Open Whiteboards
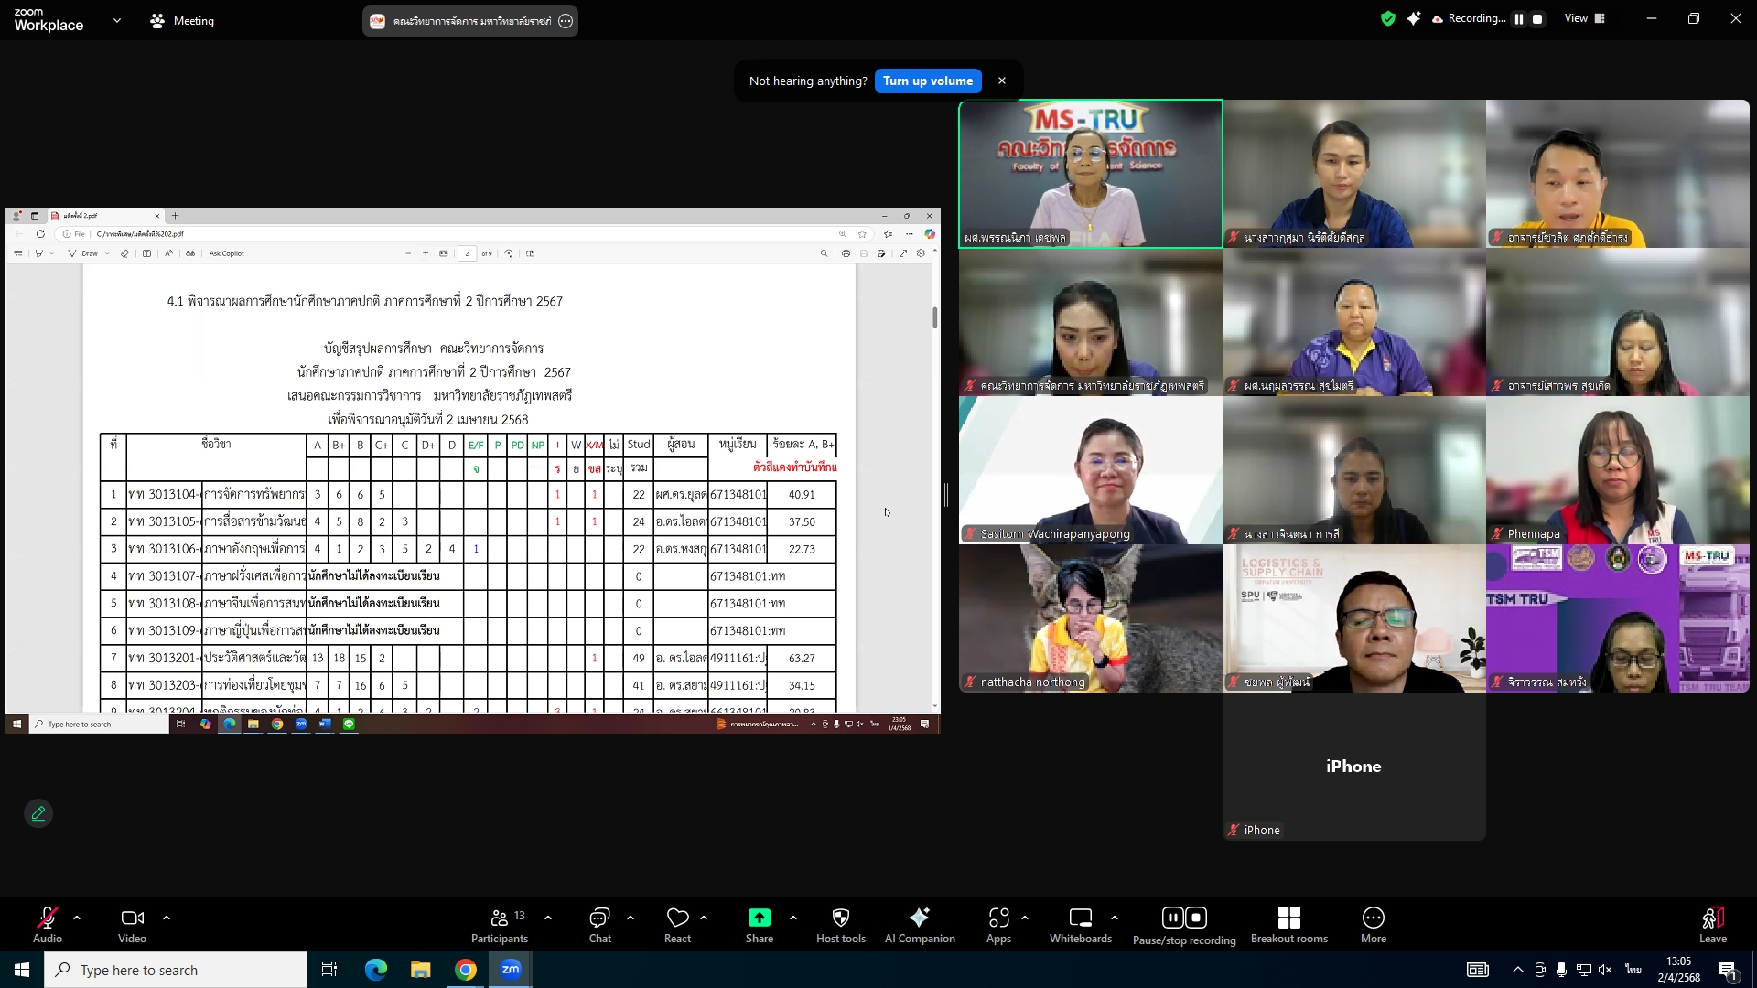This screenshot has width=1757, height=988. point(1080,918)
